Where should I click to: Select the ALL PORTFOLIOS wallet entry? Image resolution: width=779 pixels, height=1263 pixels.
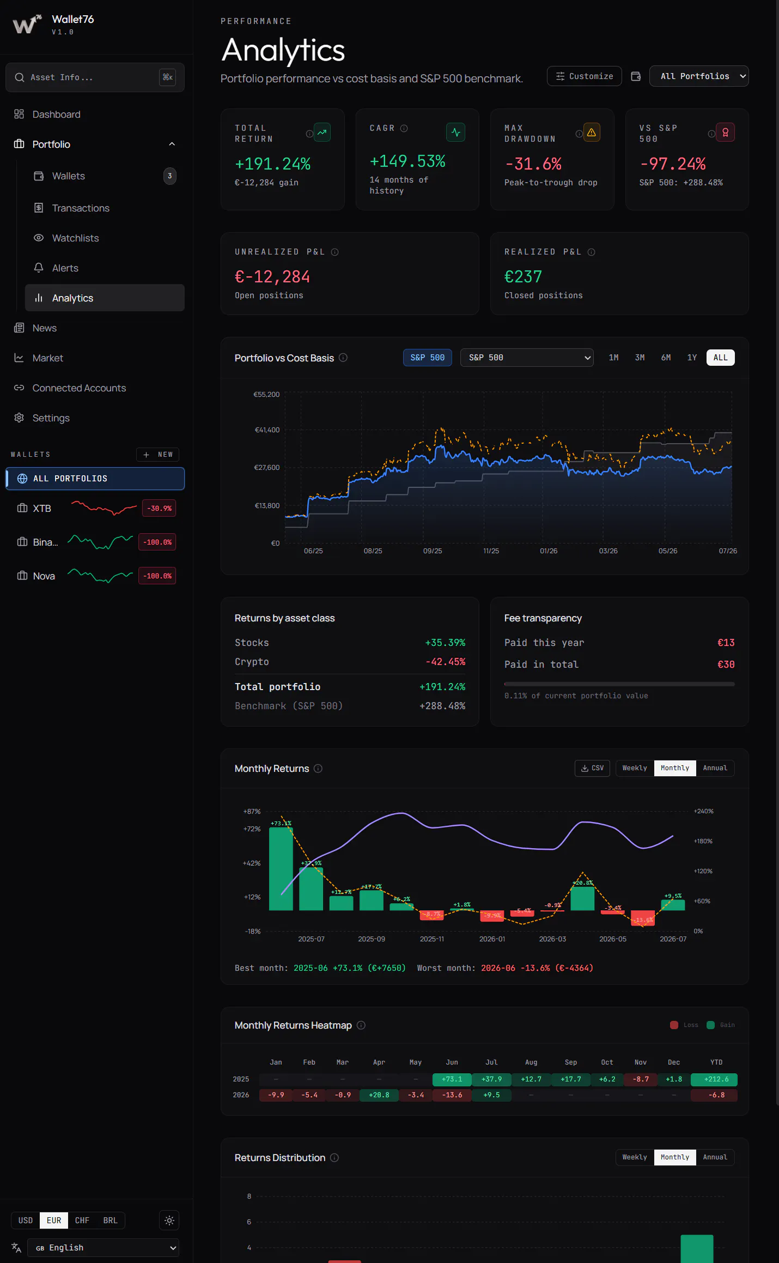[x=95, y=479]
